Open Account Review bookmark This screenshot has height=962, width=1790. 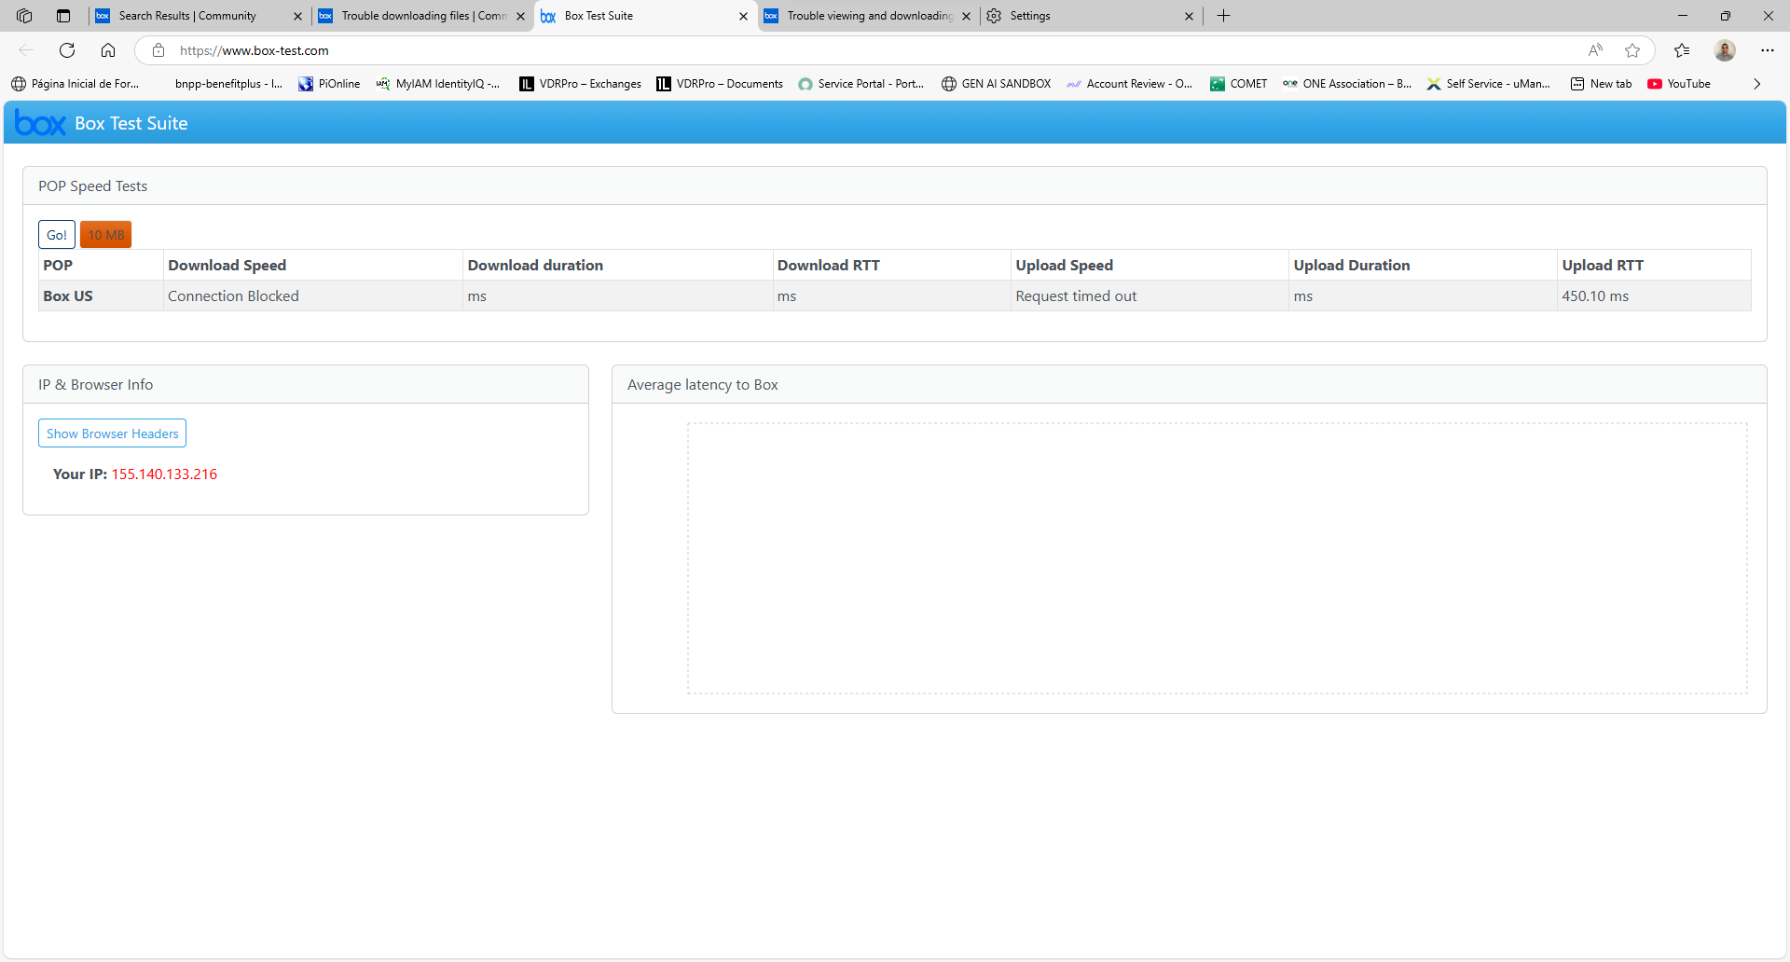(1130, 84)
